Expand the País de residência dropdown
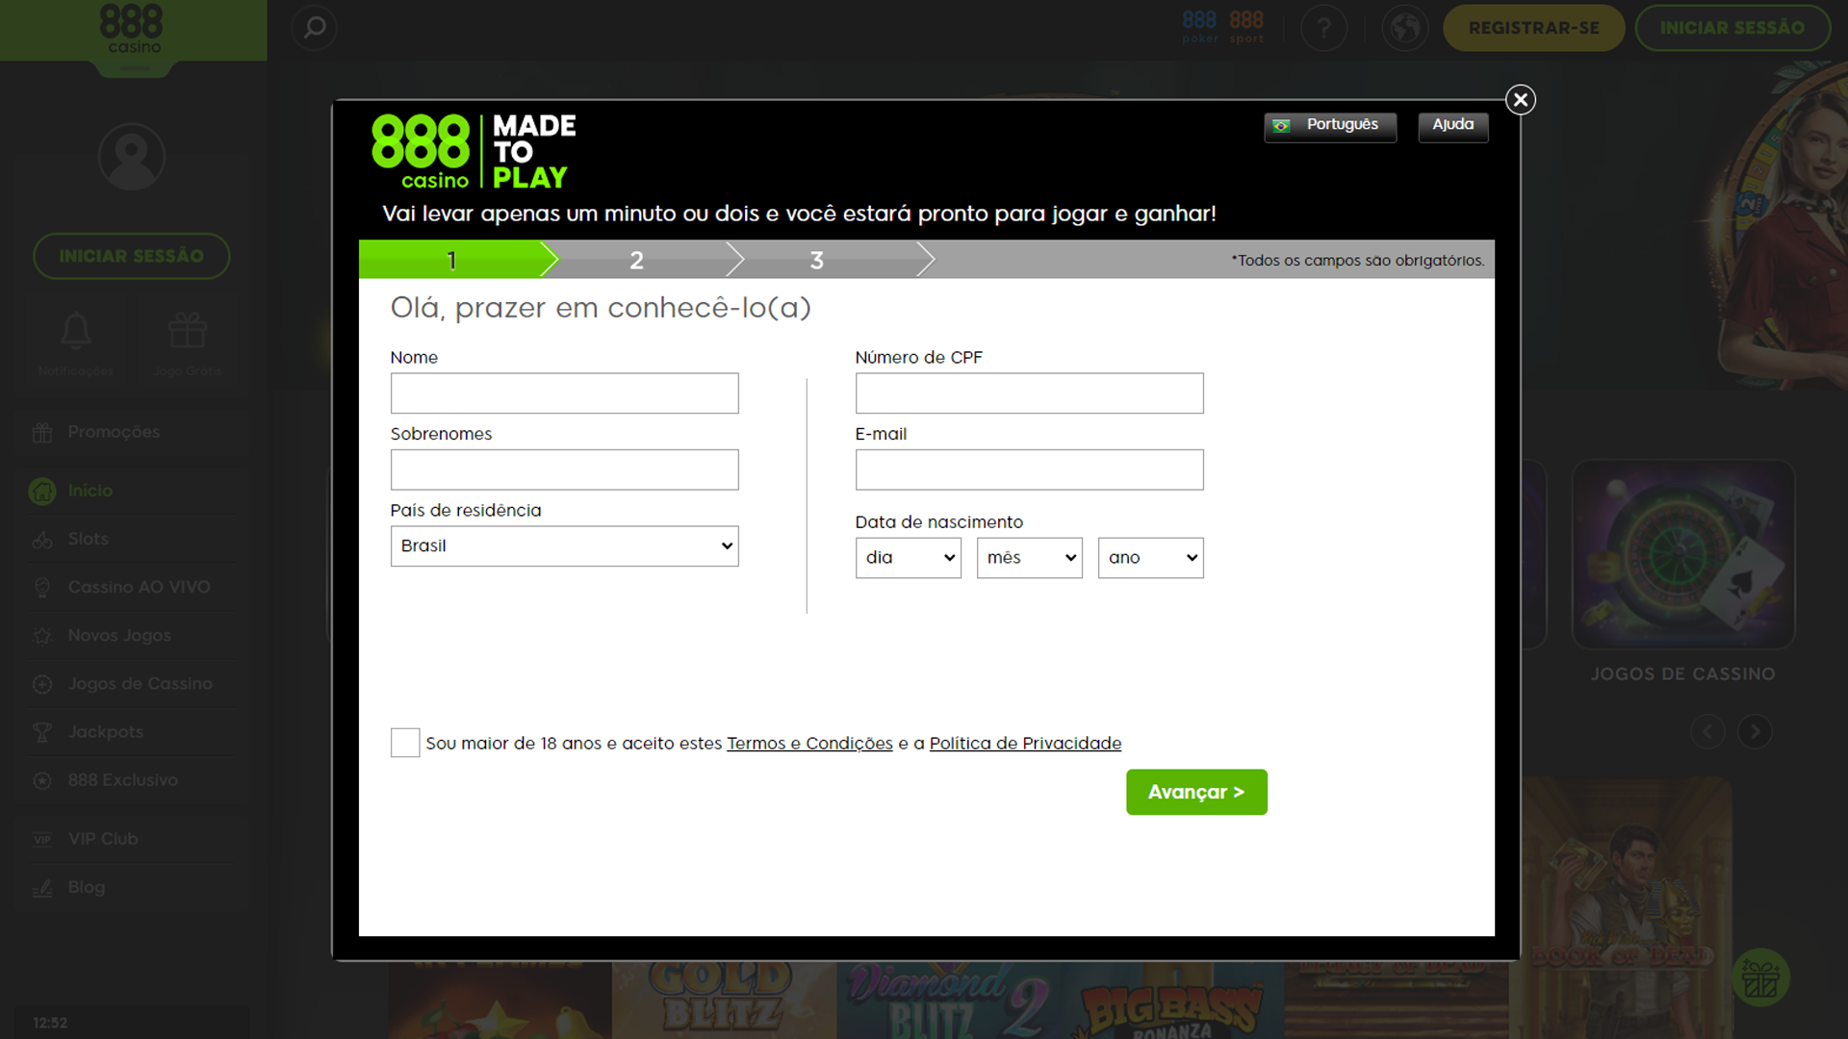 coord(564,545)
